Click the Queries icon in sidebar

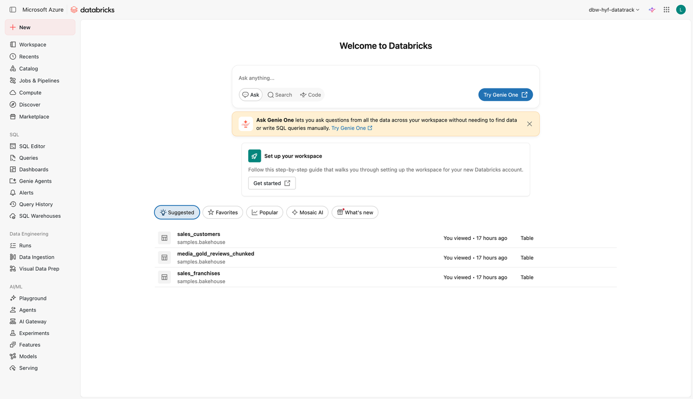13,158
